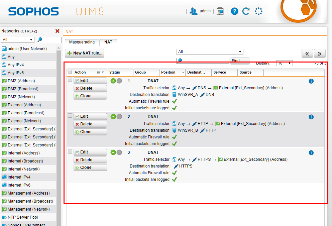
Task: Click the WinSVR_A host icon
Action: coord(174,95)
